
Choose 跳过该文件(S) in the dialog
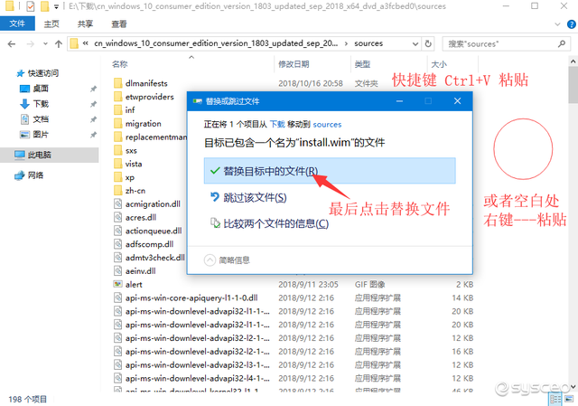point(255,197)
